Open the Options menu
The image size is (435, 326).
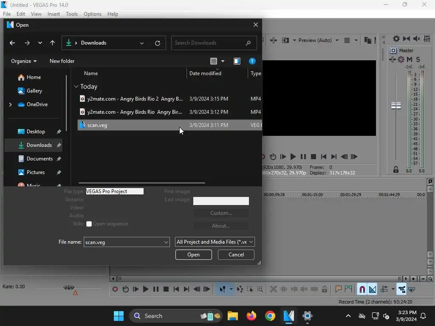click(93, 14)
